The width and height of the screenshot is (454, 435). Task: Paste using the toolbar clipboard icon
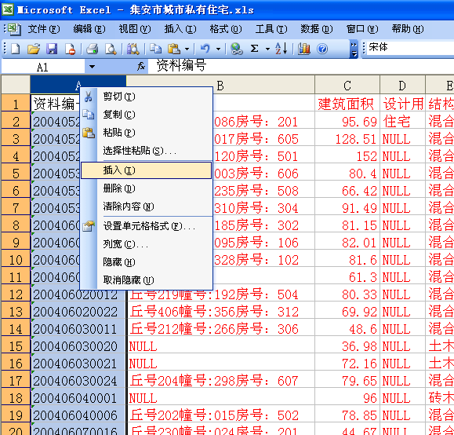click(174, 49)
